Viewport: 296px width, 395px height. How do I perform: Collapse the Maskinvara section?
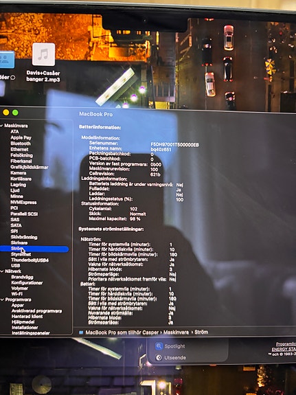pos(1,126)
